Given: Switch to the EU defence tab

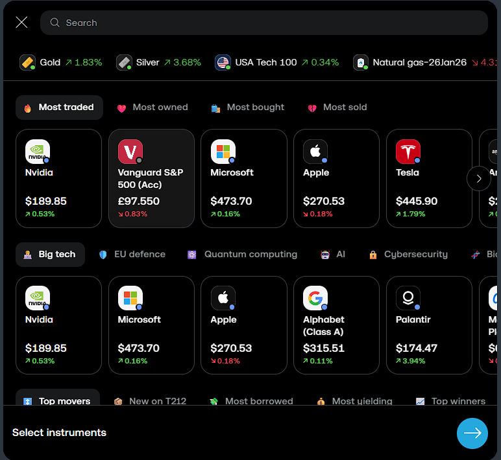Looking at the screenshot, I should click(x=132, y=255).
